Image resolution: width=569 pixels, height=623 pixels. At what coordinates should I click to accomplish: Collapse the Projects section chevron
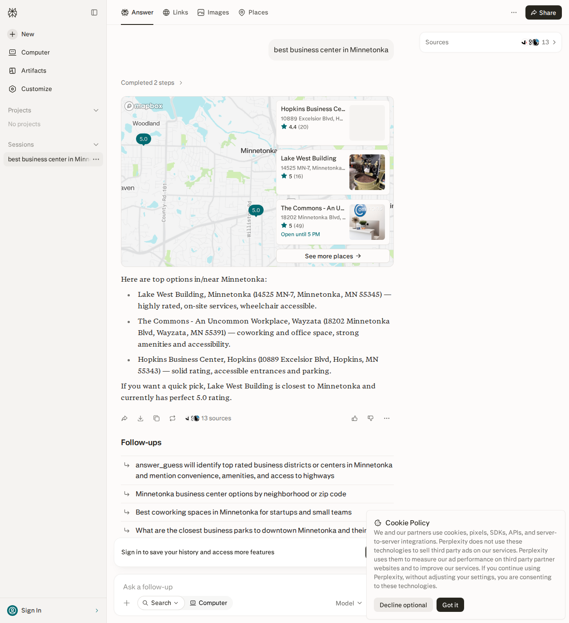tap(96, 110)
